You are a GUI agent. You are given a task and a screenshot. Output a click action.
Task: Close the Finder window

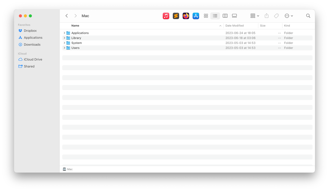[x=20, y=16]
